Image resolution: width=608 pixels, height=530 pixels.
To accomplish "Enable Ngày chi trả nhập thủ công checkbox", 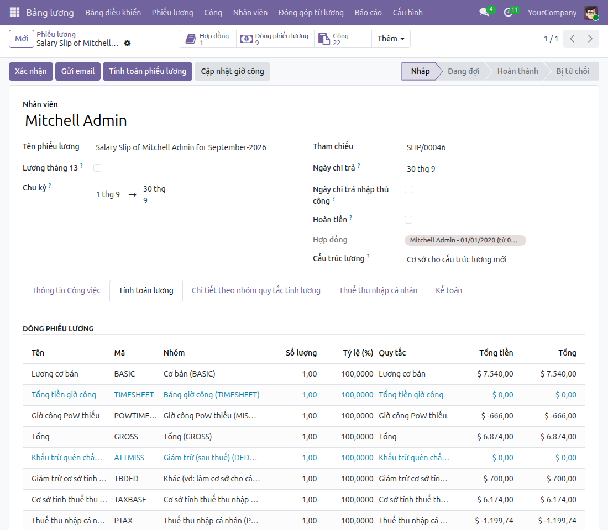I will (x=408, y=189).
